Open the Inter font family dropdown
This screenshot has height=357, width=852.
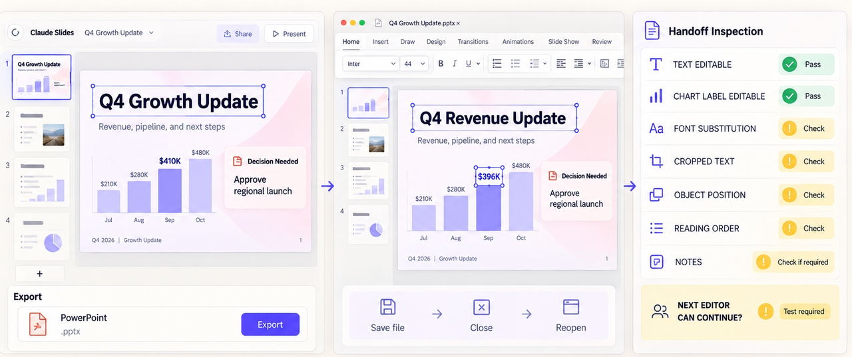click(371, 64)
